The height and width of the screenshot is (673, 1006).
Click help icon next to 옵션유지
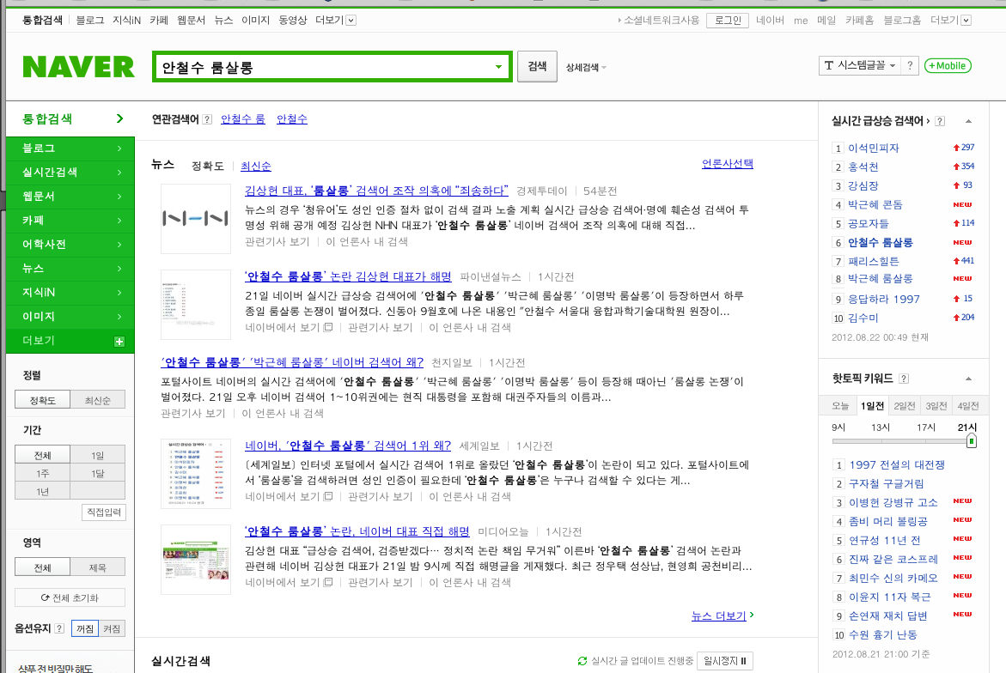[59, 628]
